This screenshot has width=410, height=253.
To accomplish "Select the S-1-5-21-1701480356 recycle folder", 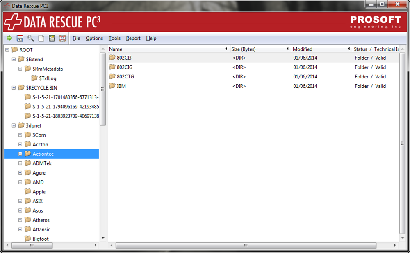I will pyautogui.click(x=62, y=97).
